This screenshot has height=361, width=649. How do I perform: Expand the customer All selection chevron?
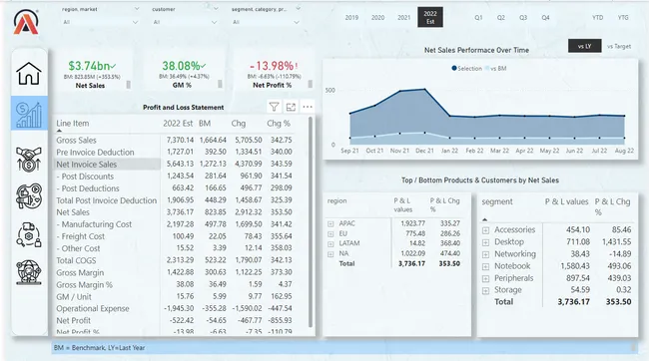point(214,22)
